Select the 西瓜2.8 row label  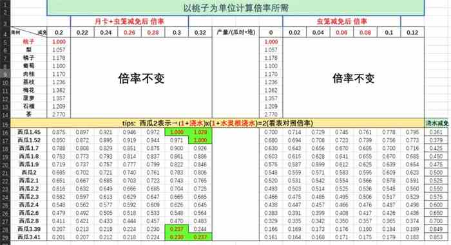(x=29, y=221)
